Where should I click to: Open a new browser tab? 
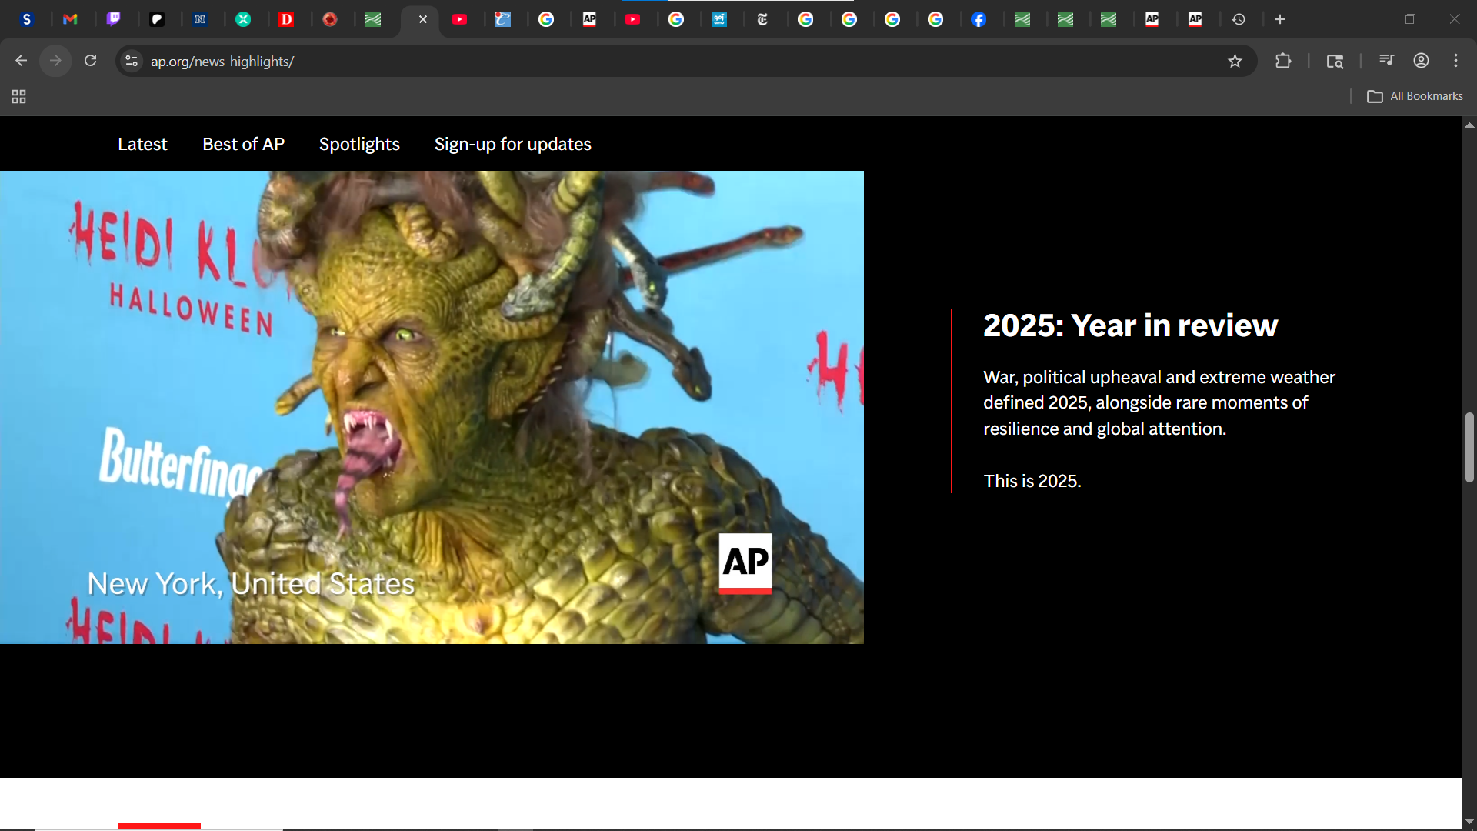point(1280,19)
